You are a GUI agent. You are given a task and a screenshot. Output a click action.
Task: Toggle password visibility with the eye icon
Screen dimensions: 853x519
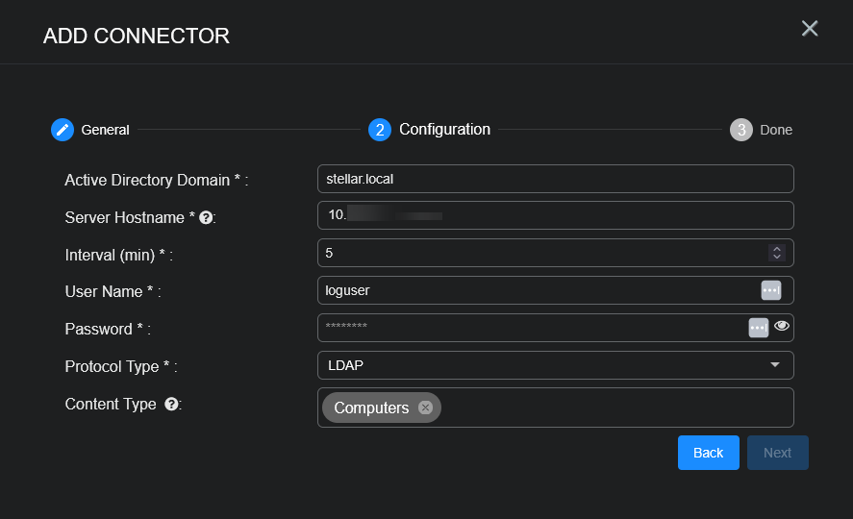click(x=782, y=327)
